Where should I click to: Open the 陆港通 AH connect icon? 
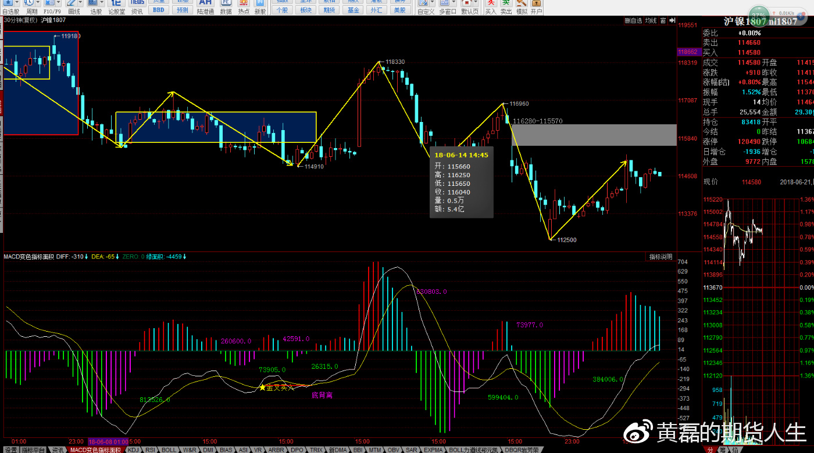click(x=205, y=3)
